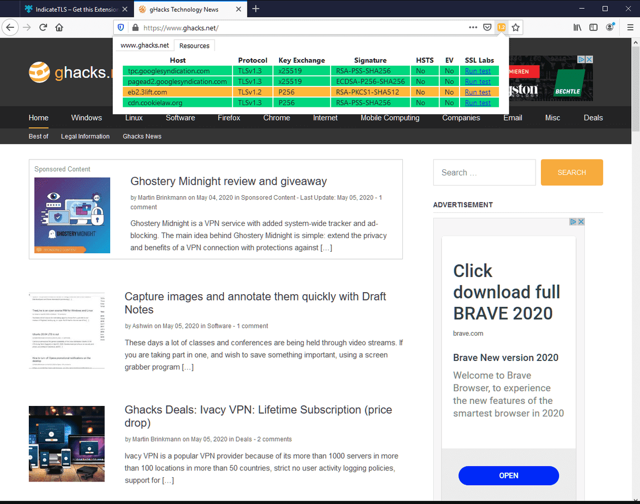Image resolution: width=640 pixels, height=504 pixels.
Task: Click the eb2.3lift.com host cell
Action: click(178, 92)
